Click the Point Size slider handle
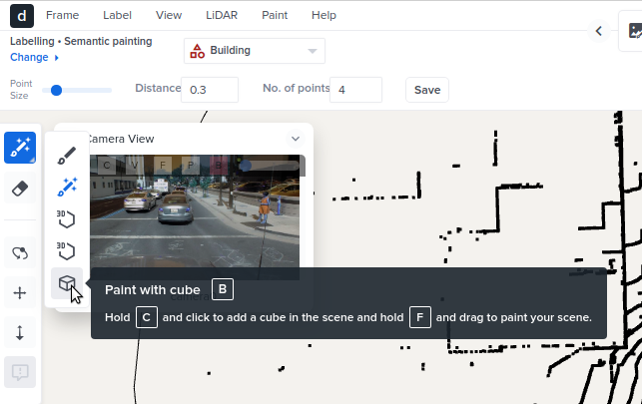The width and height of the screenshot is (642, 404). click(57, 90)
